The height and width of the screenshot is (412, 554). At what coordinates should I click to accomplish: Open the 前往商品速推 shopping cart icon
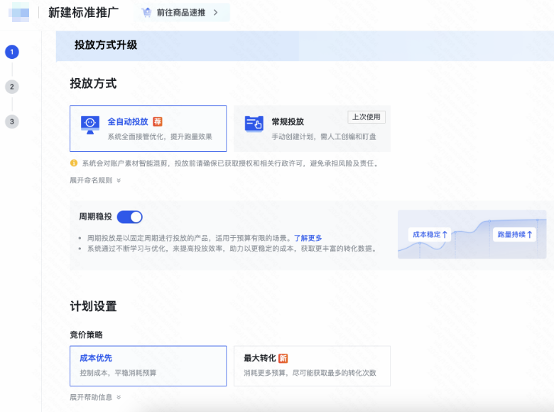pos(146,13)
